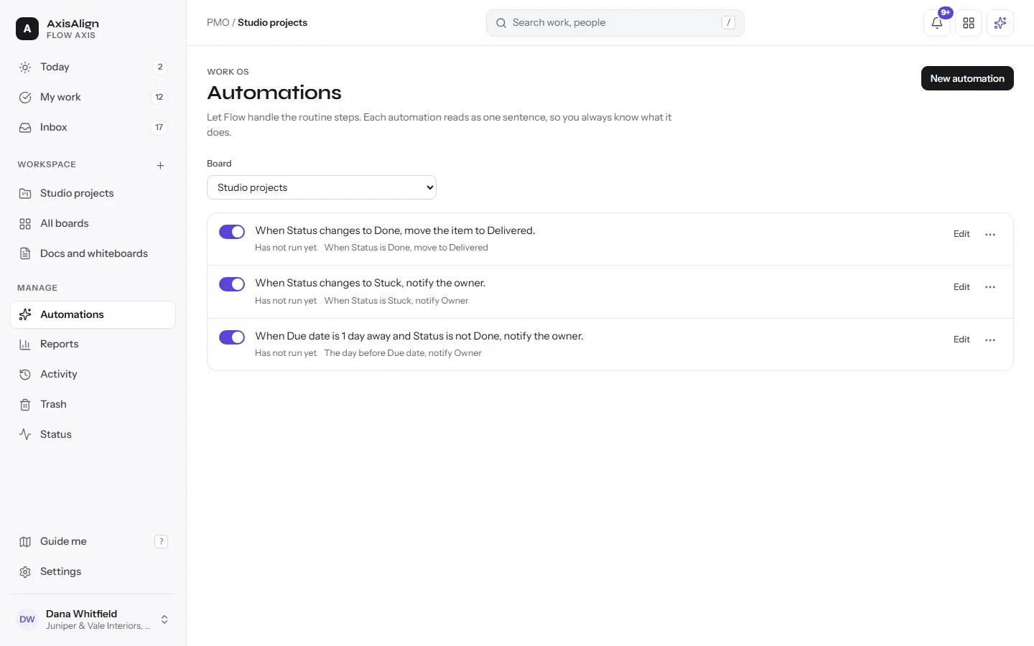Focus the Search work, people field

click(615, 23)
